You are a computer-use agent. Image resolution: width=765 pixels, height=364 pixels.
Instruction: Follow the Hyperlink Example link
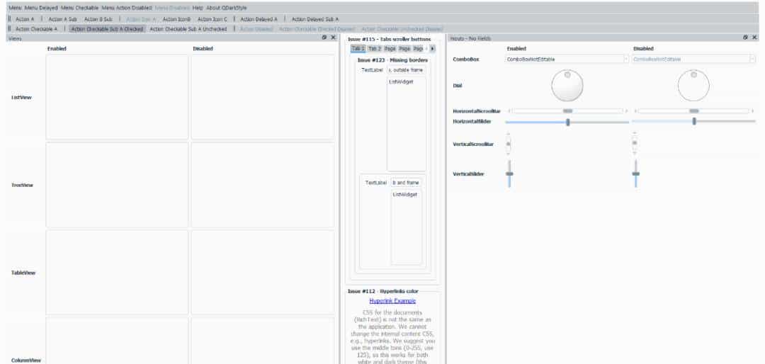(392, 301)
